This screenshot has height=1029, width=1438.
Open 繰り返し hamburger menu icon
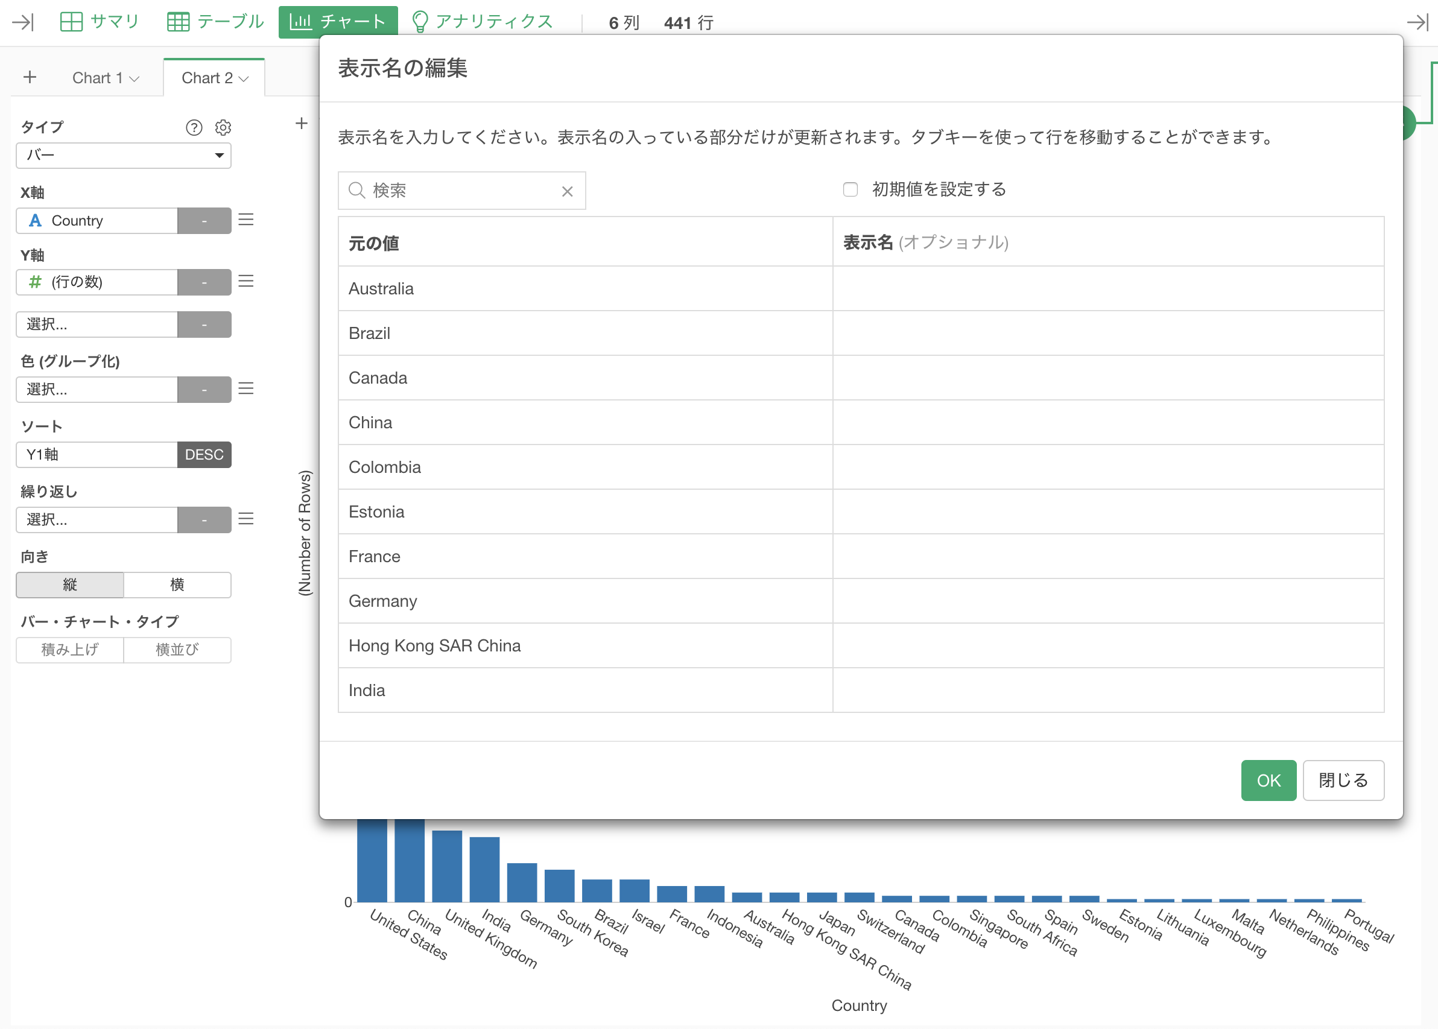click(245, 519)
